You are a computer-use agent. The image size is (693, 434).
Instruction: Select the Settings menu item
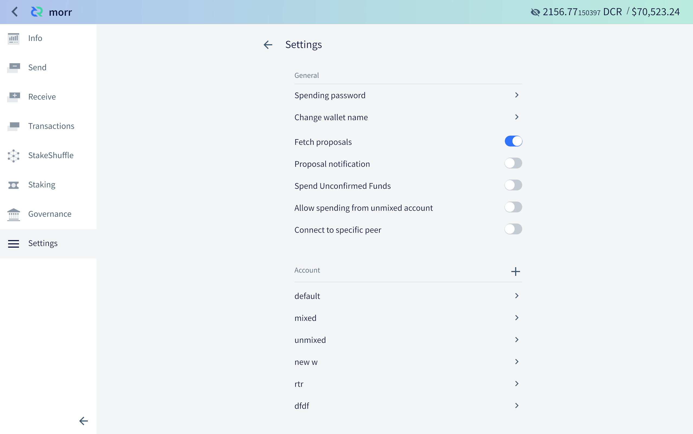48,243
